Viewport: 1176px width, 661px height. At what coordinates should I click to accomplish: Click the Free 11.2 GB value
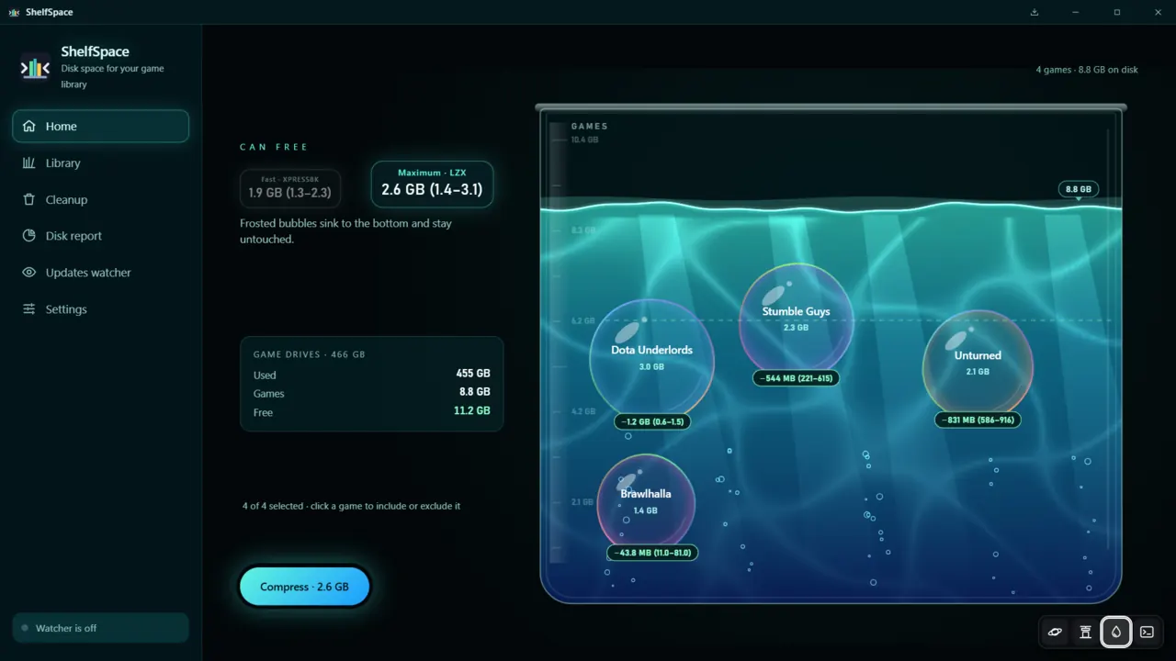(471, 410)
